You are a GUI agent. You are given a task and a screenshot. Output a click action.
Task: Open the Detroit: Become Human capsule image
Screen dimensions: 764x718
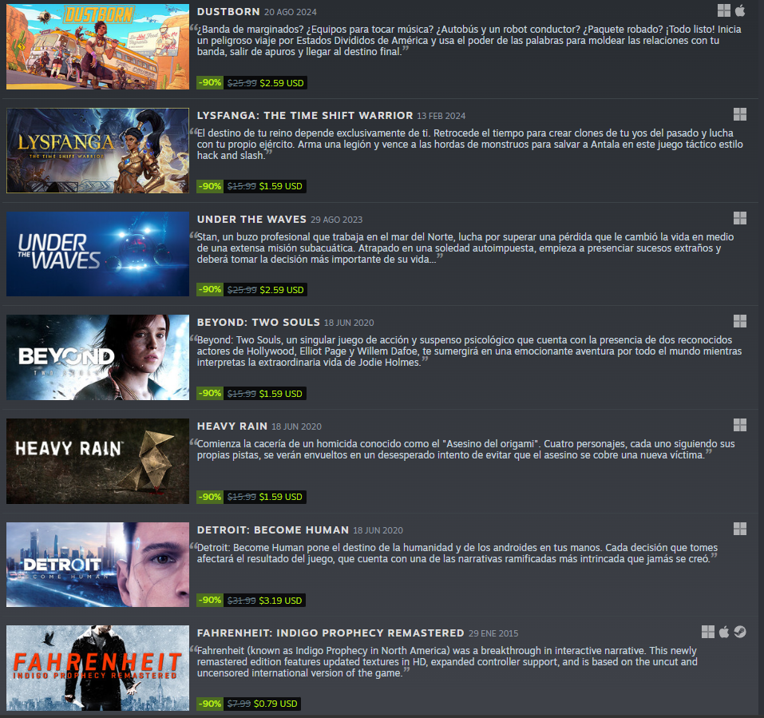pos(97,565)
